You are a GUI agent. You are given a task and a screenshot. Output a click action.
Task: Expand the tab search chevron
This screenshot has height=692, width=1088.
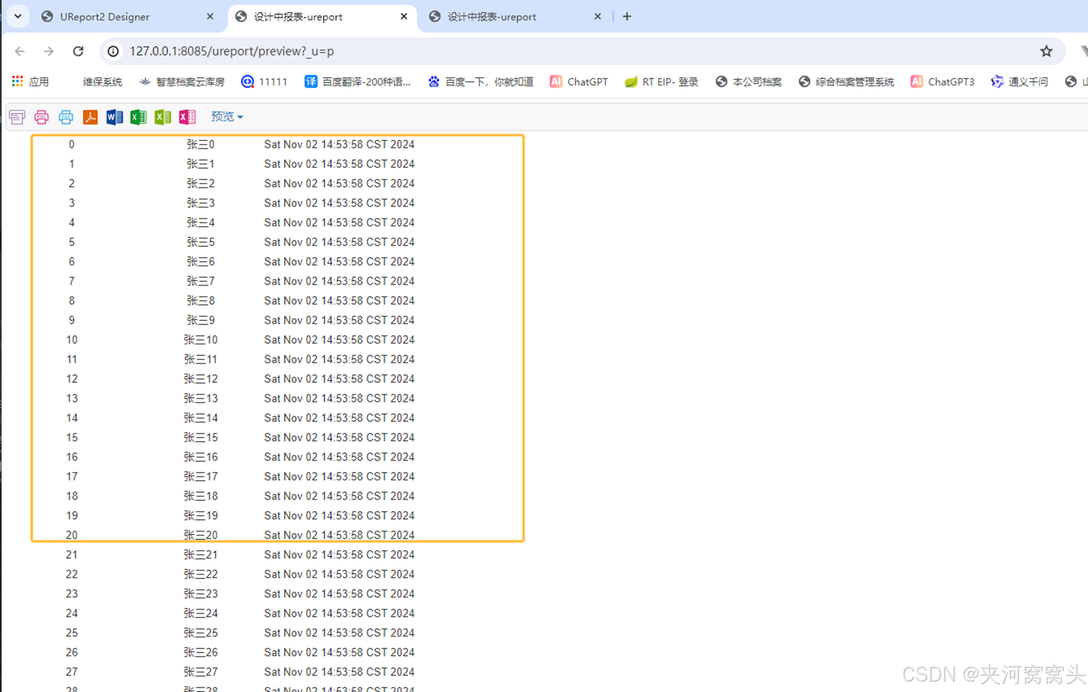[x=18, y=16]
